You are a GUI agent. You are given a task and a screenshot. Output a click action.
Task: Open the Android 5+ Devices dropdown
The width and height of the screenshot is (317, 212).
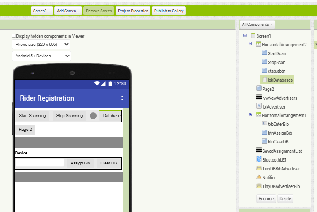[41, 56]
